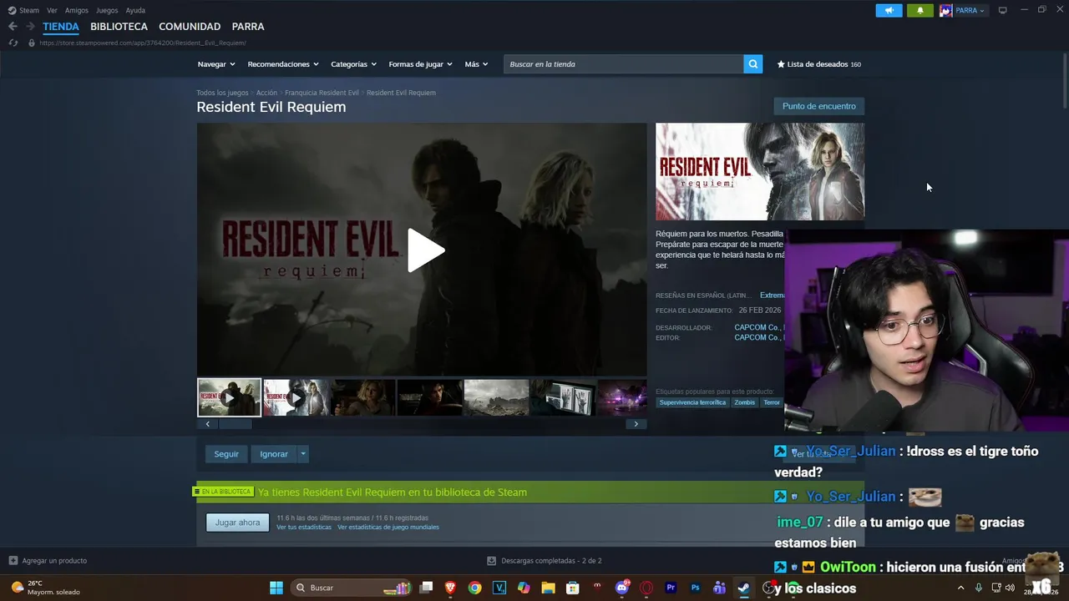The height and width of the screenshot is (601, 1069).
Task: Click the Big Picture mode monitor icon
Action: tap(1002, 10)
